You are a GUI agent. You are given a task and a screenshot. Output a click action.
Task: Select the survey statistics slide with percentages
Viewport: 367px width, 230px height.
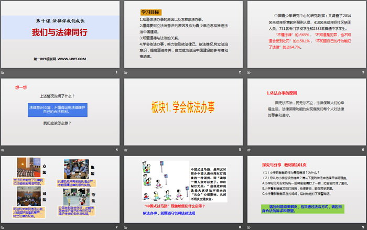(306, 34)
